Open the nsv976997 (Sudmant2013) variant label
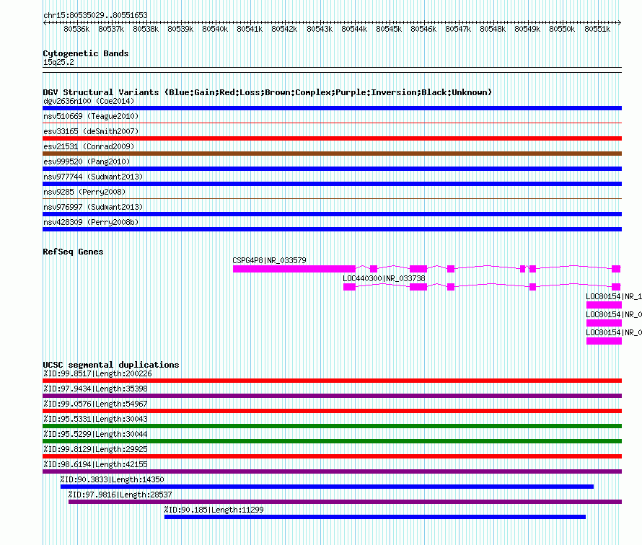 [x=93, y=207]
